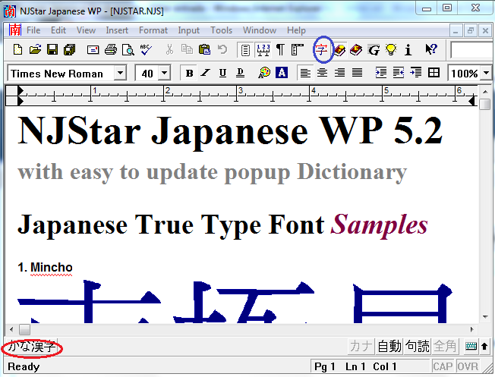Copy selection icon
The width and height of the screenshot is (495, 377).
187,49
